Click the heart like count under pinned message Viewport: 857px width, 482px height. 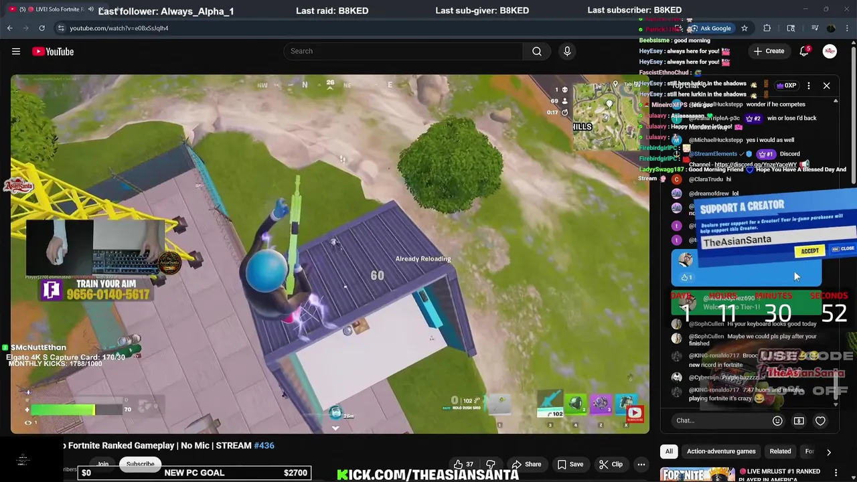(x=686, y=277)
